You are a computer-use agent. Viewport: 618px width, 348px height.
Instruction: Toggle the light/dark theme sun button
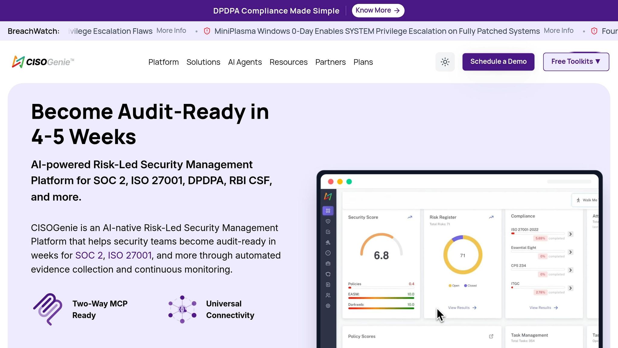tap(445, 62)
